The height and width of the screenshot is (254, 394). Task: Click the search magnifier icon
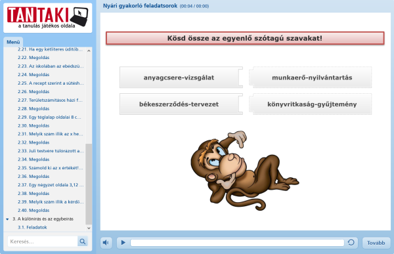pyautogui.click(x=83, y=242)
